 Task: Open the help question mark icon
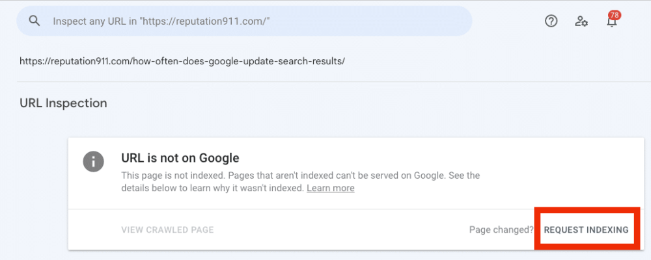(x=551, y=21)
